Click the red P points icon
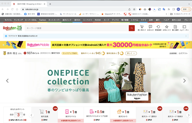The width and height of the screenshot is (192, 123). pyautogui.click(x=25, y=53)
